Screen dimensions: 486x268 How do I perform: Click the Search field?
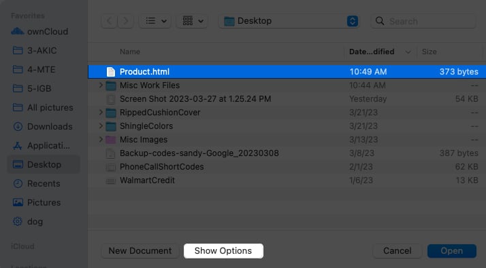point(423,21)
